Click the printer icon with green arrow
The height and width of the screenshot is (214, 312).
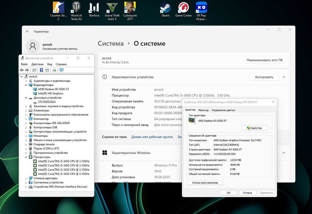54,70
